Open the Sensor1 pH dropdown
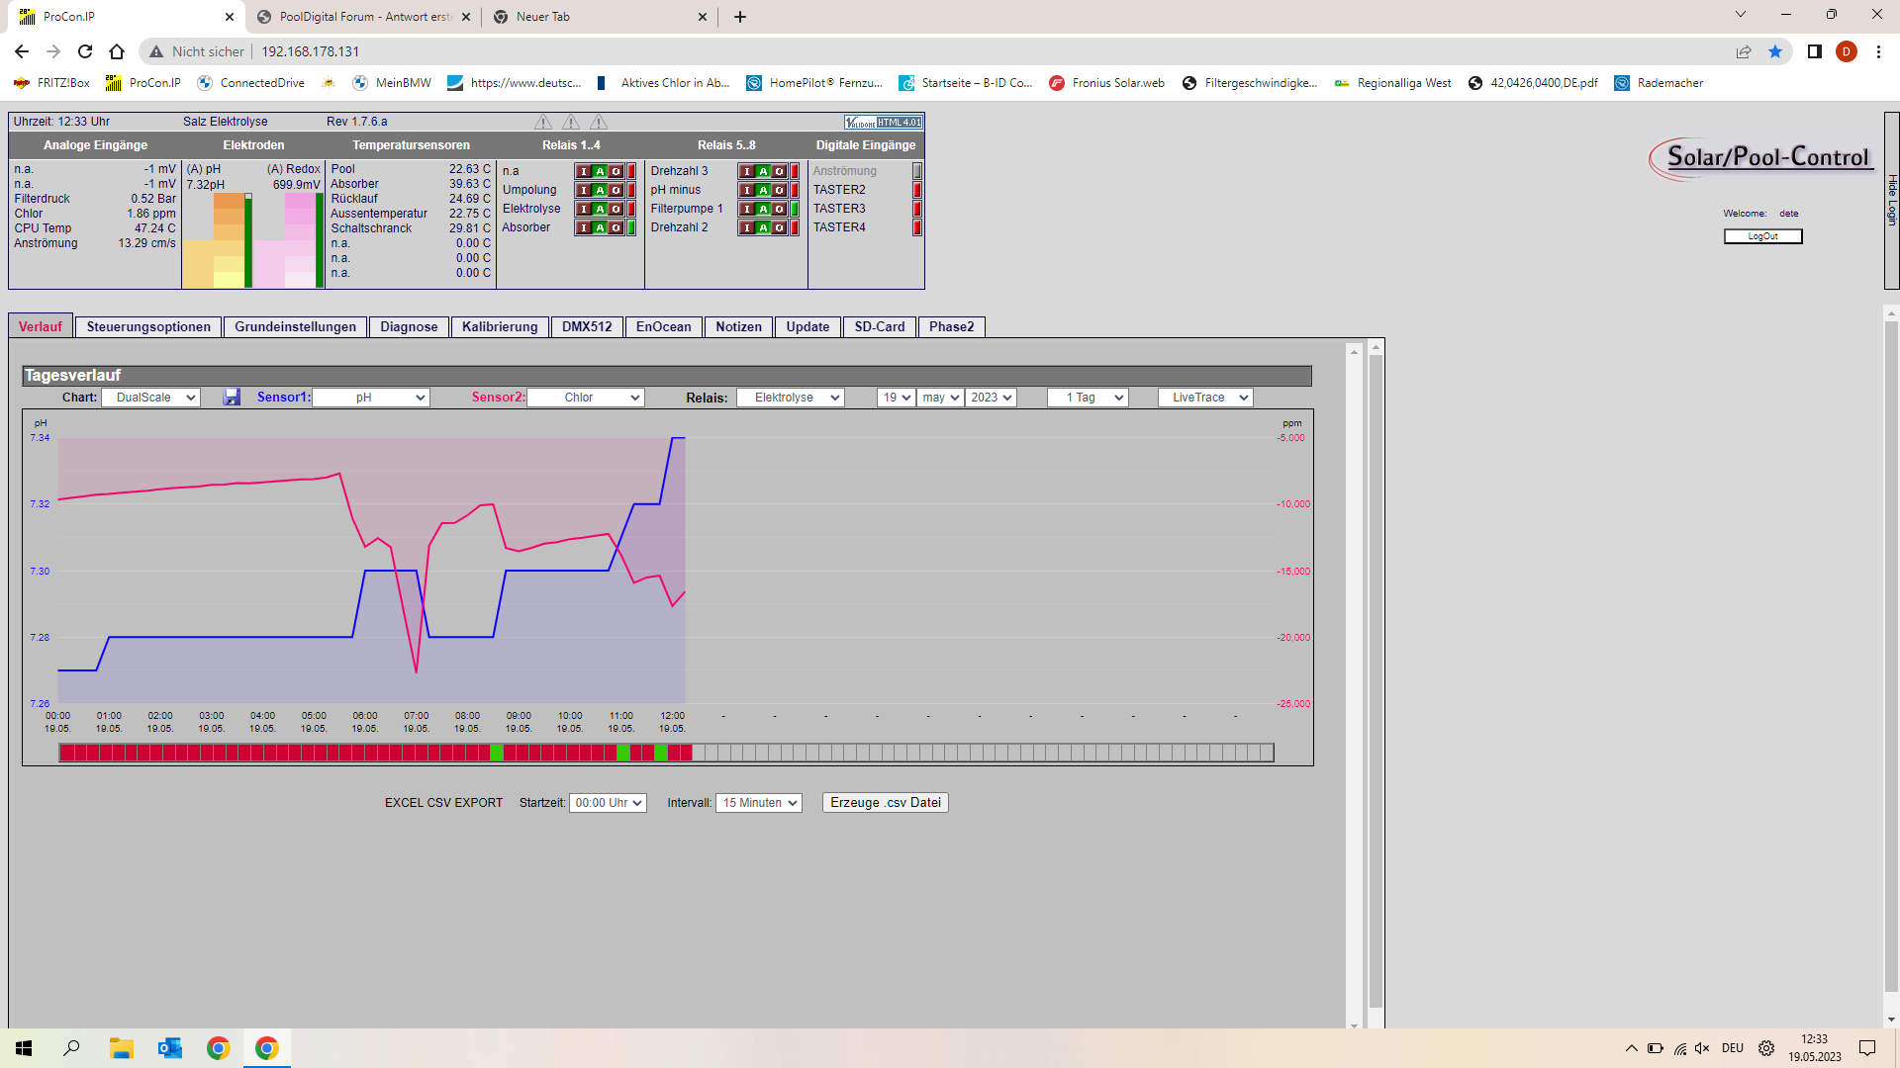The height and width of the screenshot is (1068, 1900). 371,398
